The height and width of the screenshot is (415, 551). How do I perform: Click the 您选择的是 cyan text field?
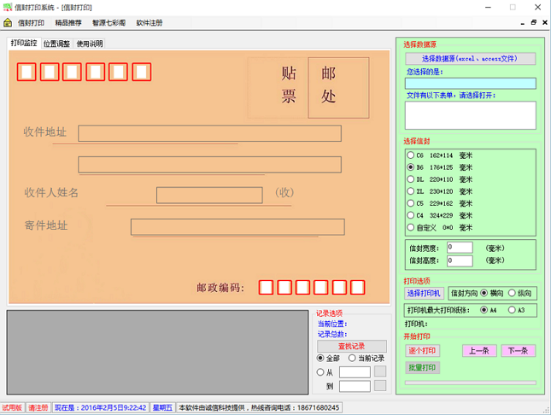(x=470, y=84)
